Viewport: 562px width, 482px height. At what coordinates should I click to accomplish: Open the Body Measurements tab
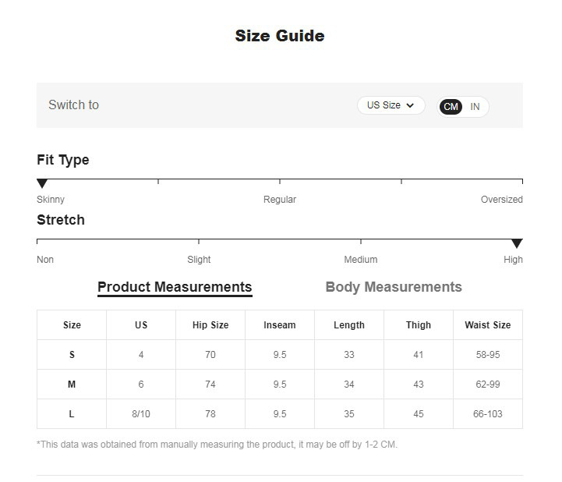click(394, 287)
